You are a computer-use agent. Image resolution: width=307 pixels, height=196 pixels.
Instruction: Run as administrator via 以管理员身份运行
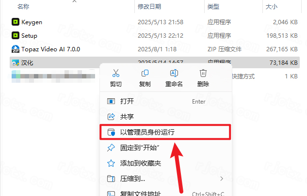tap(166, 132)
